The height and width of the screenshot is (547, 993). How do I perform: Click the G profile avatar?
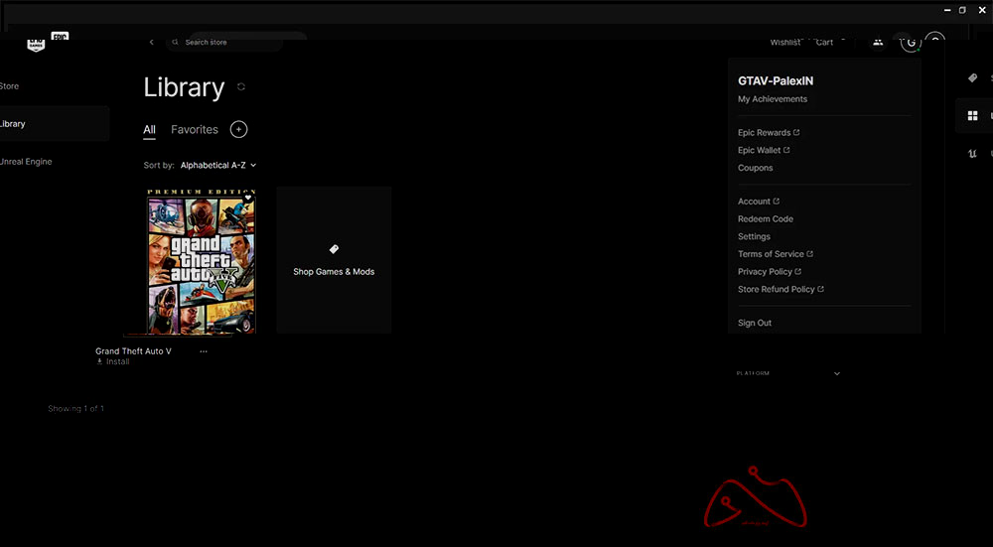click(910, 43)
